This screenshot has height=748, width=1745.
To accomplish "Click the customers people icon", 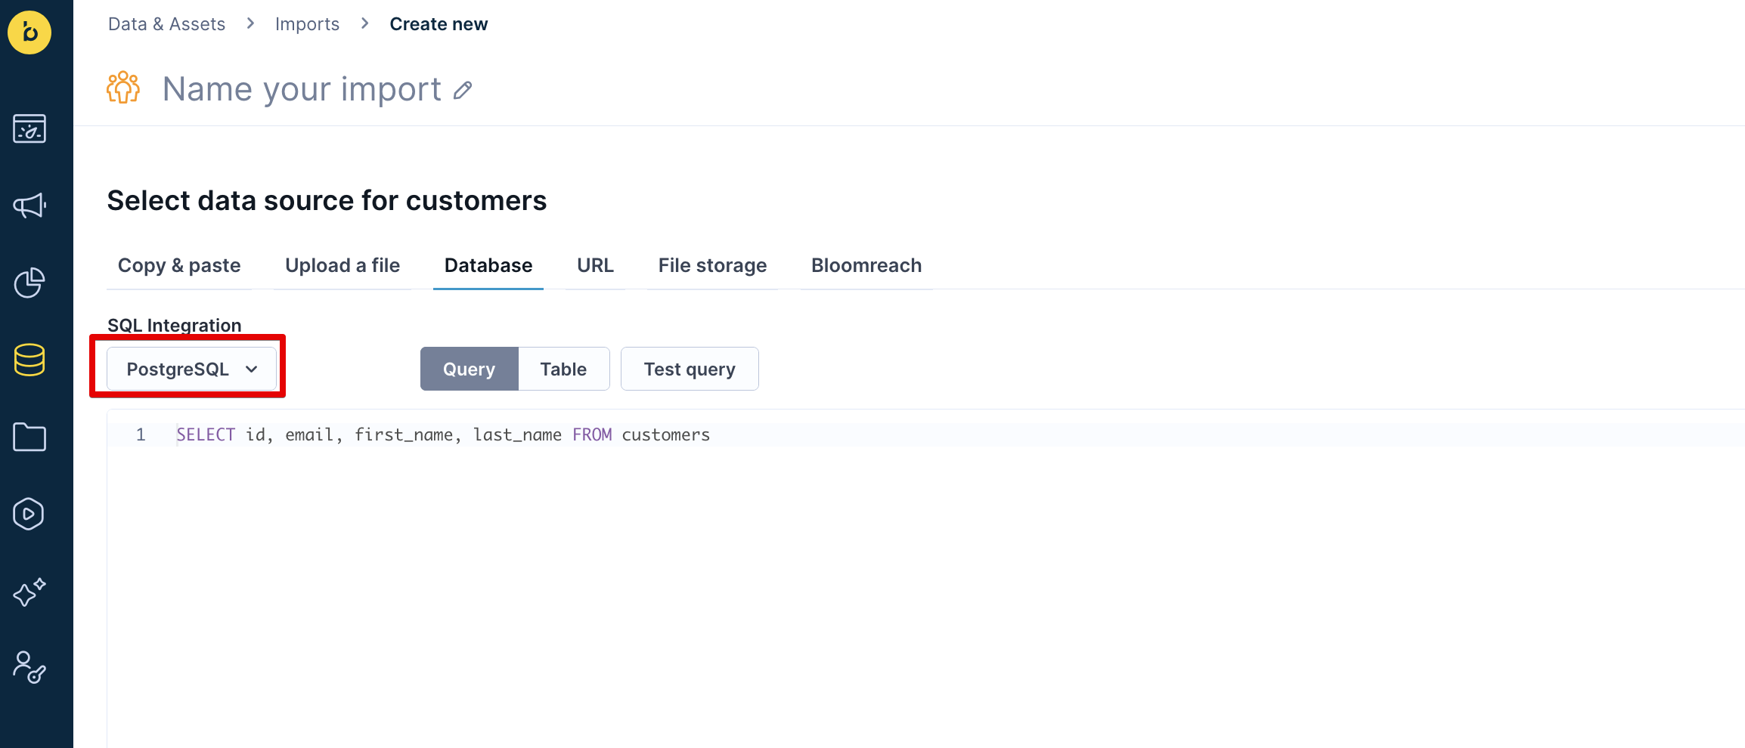I will tap(123, 88).
